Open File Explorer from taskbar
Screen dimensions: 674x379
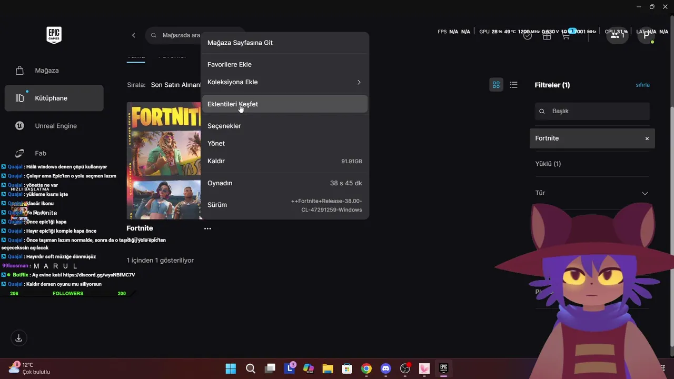[328, 368]
